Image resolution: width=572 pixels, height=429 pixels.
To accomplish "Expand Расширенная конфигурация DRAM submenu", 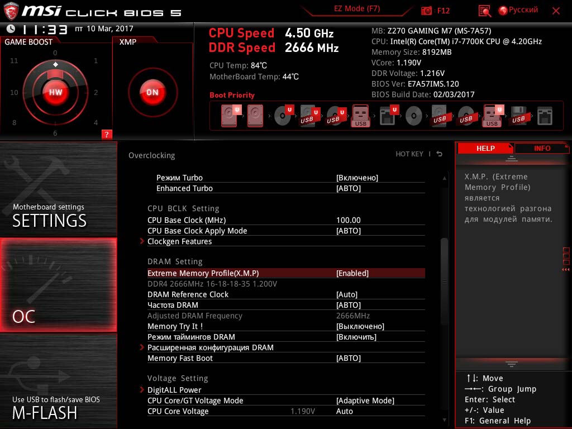I will pos(211,347).
